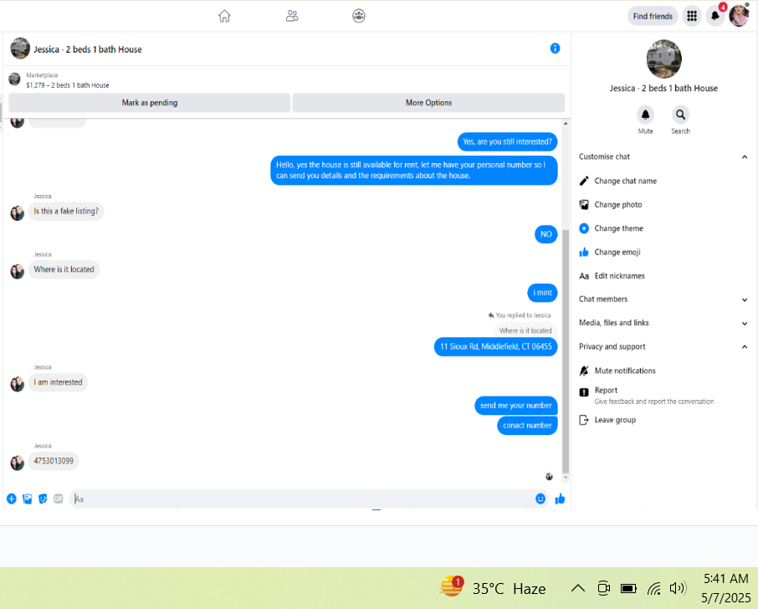
Task: Click the Mark as pending button
Action: (150, 102)
